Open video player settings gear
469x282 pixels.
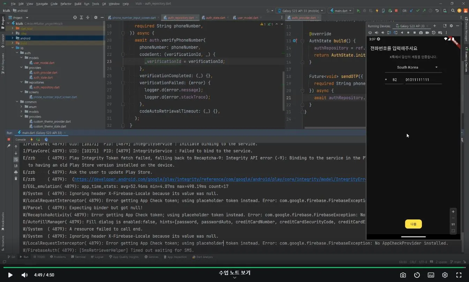(445, 275)
